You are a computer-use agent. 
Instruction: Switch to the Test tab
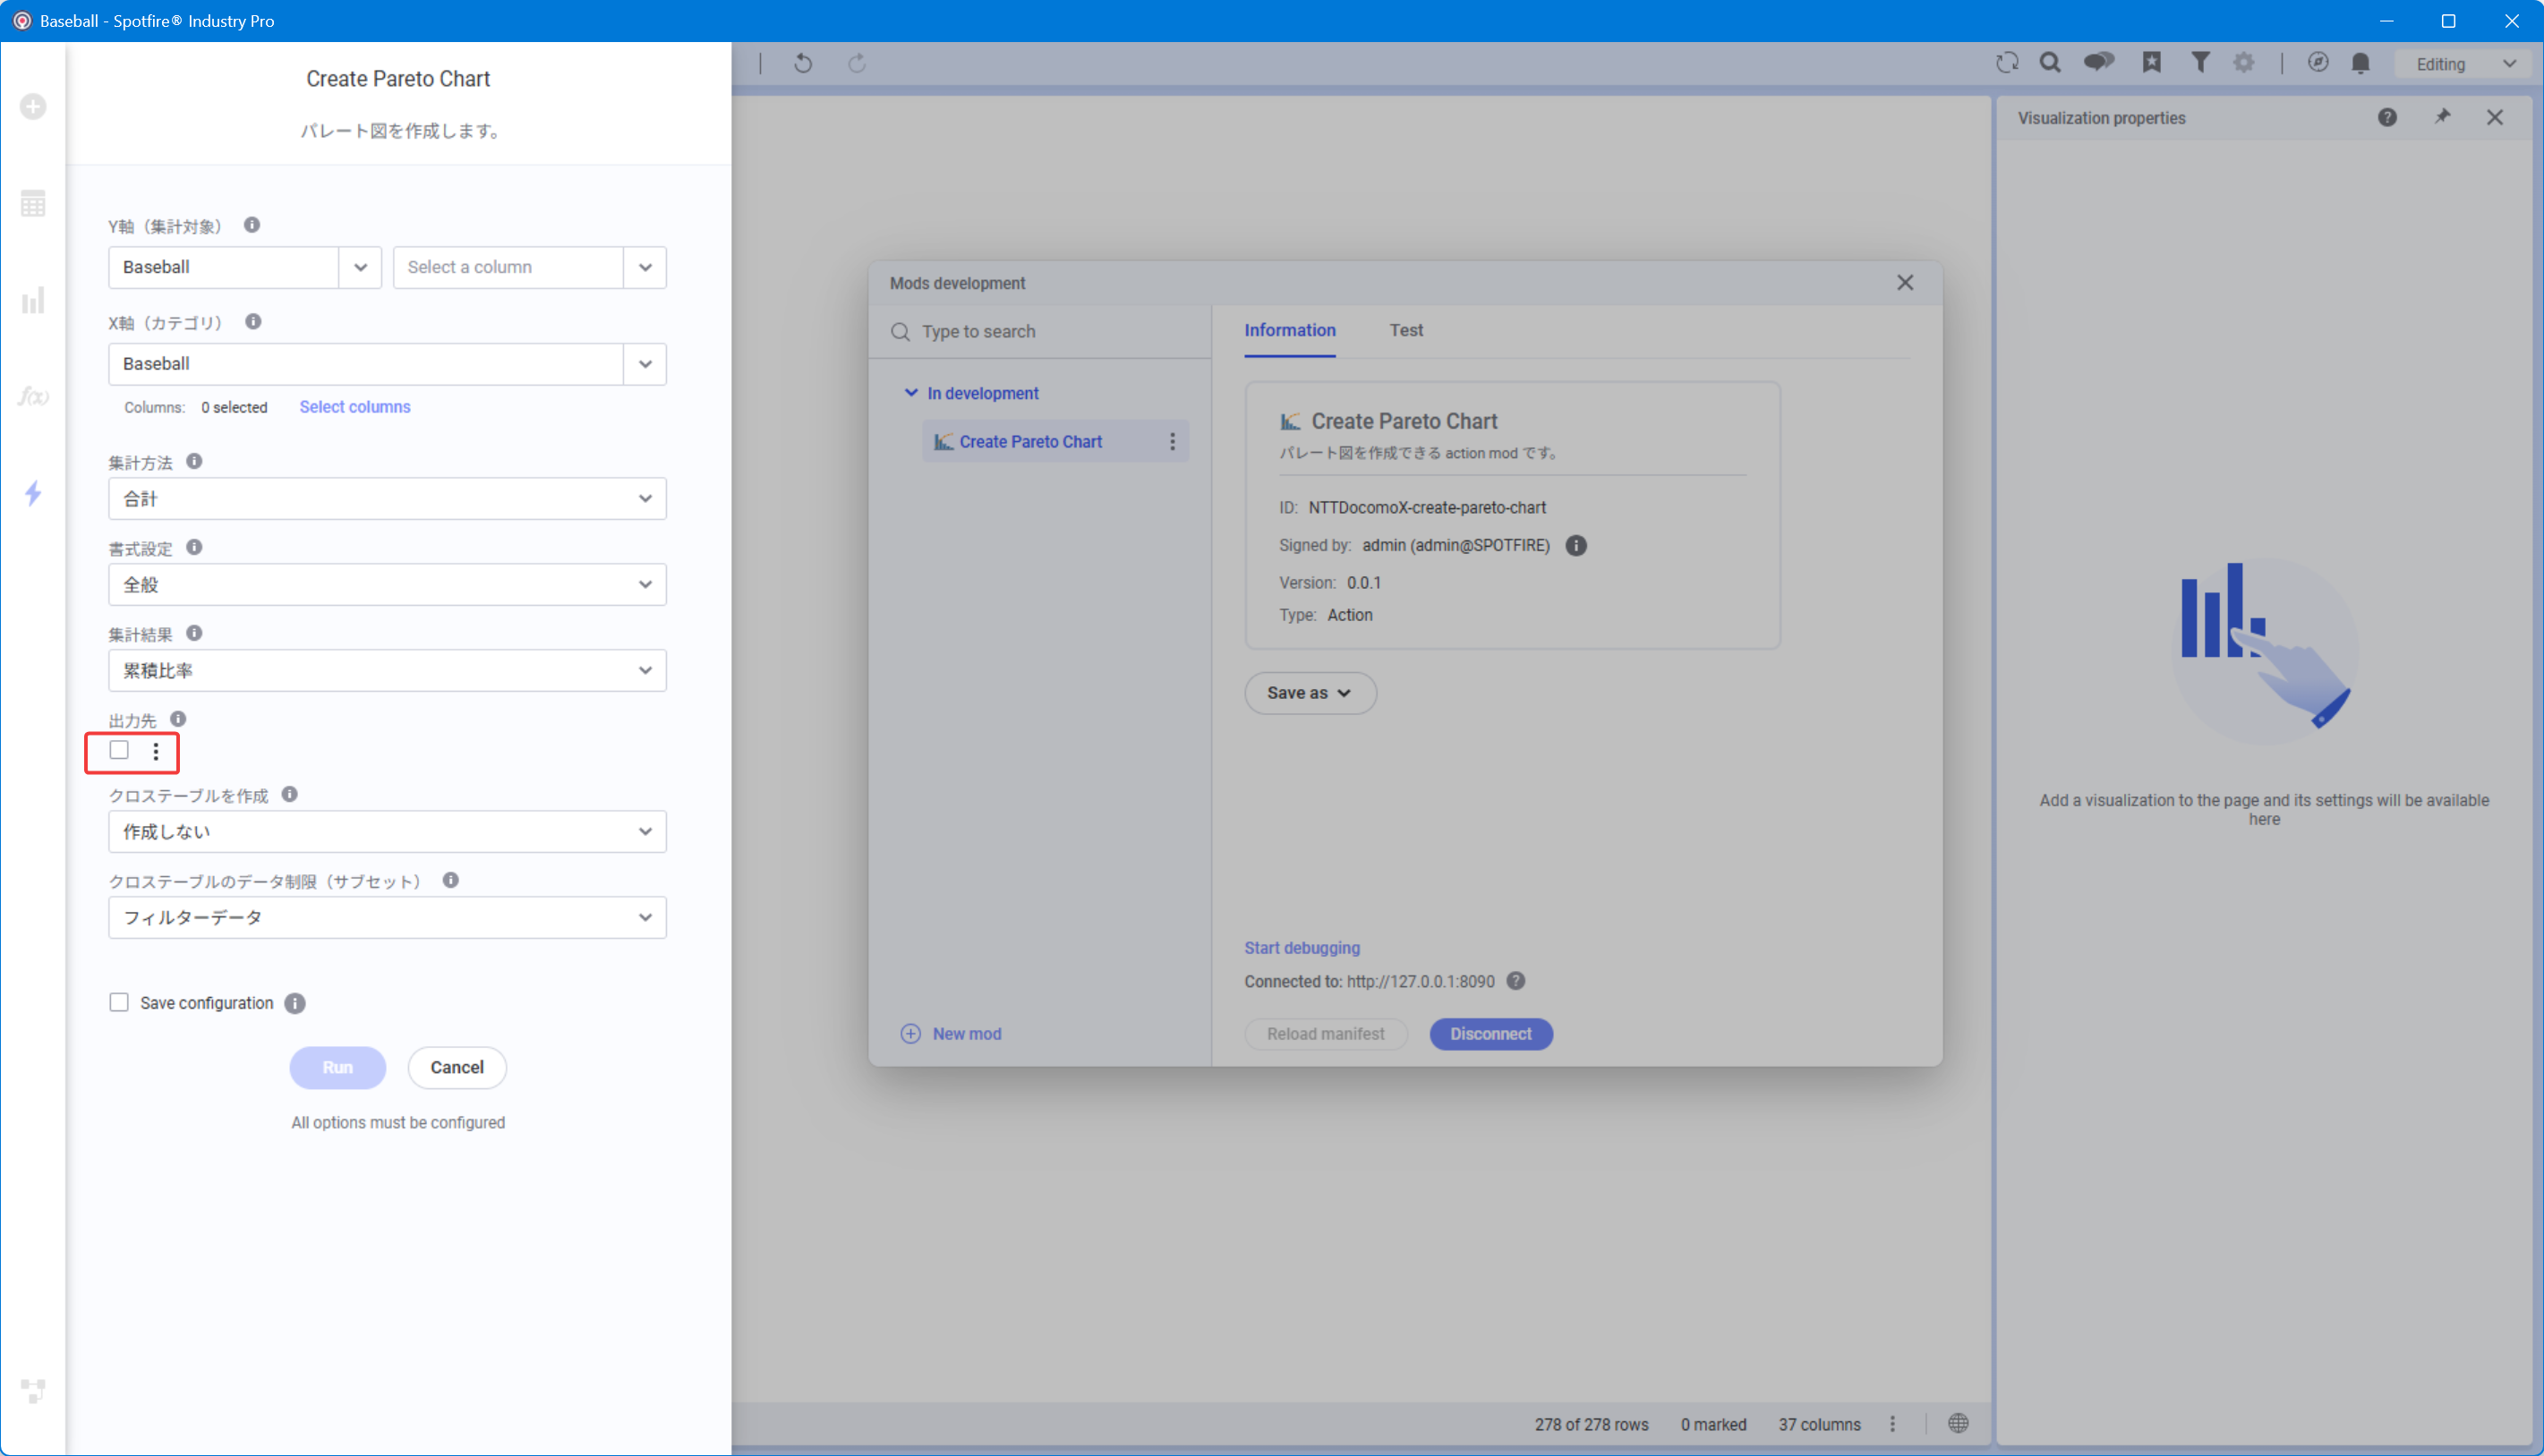click(x=1406, y=330)
